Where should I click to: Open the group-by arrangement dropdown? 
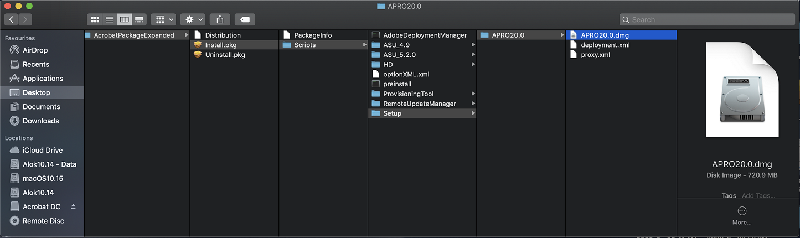163,19
